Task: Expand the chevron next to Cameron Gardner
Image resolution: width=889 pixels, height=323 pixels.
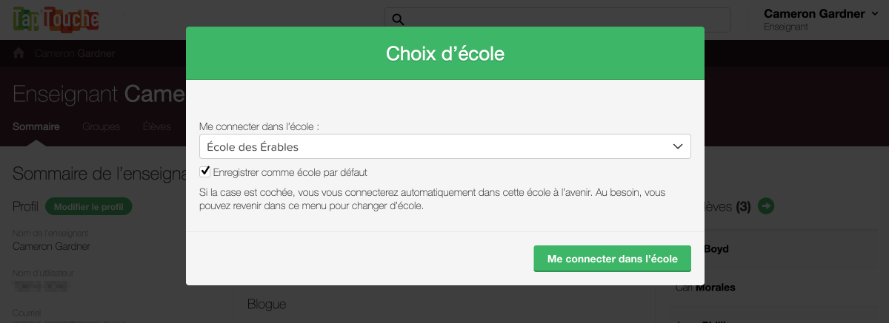Action: point(876,13)
